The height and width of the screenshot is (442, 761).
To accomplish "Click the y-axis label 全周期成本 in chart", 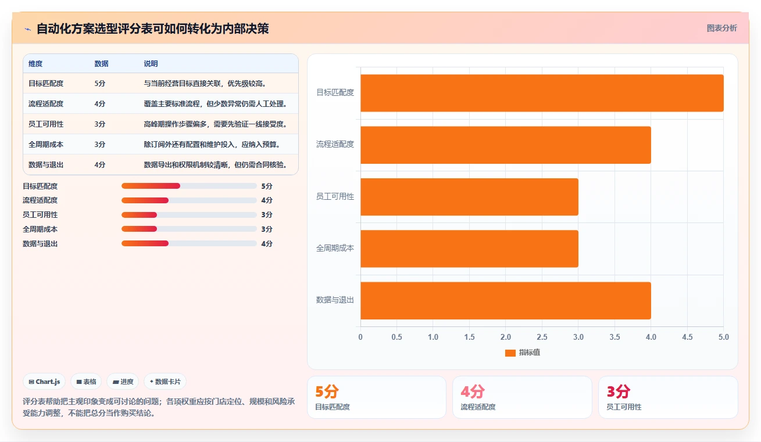I will tap(335, 249).
